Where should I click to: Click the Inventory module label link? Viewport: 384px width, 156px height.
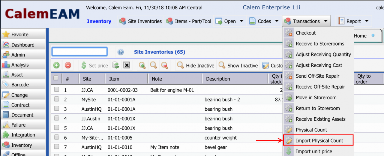99,21
